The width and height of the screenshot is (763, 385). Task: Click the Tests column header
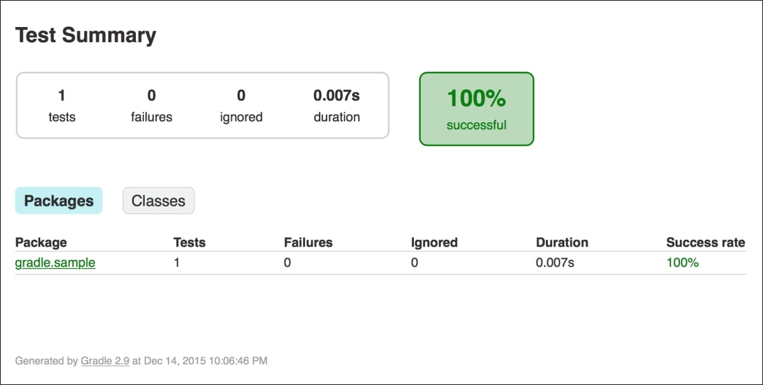point(189,242)
